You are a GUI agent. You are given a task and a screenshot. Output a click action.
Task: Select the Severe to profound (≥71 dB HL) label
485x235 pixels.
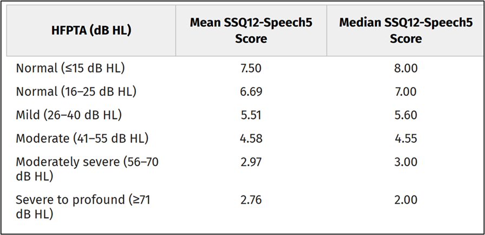(x=83, y=207)
